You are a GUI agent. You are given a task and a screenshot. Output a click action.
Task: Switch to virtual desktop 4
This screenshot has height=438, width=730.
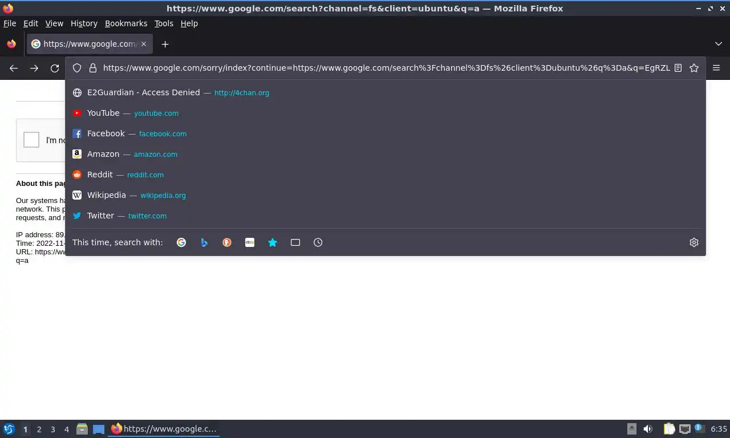coord(66,429)
